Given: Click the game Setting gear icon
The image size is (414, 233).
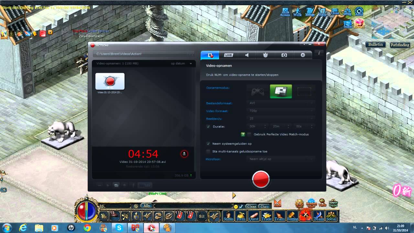Looking at the screenshot, I should 347,12.
